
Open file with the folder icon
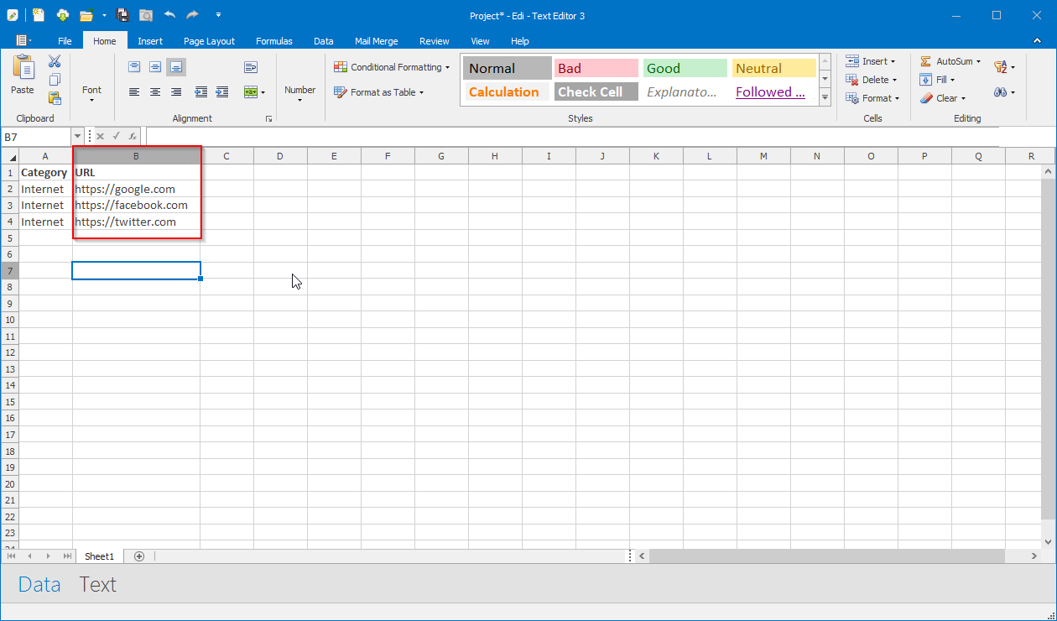86,15
